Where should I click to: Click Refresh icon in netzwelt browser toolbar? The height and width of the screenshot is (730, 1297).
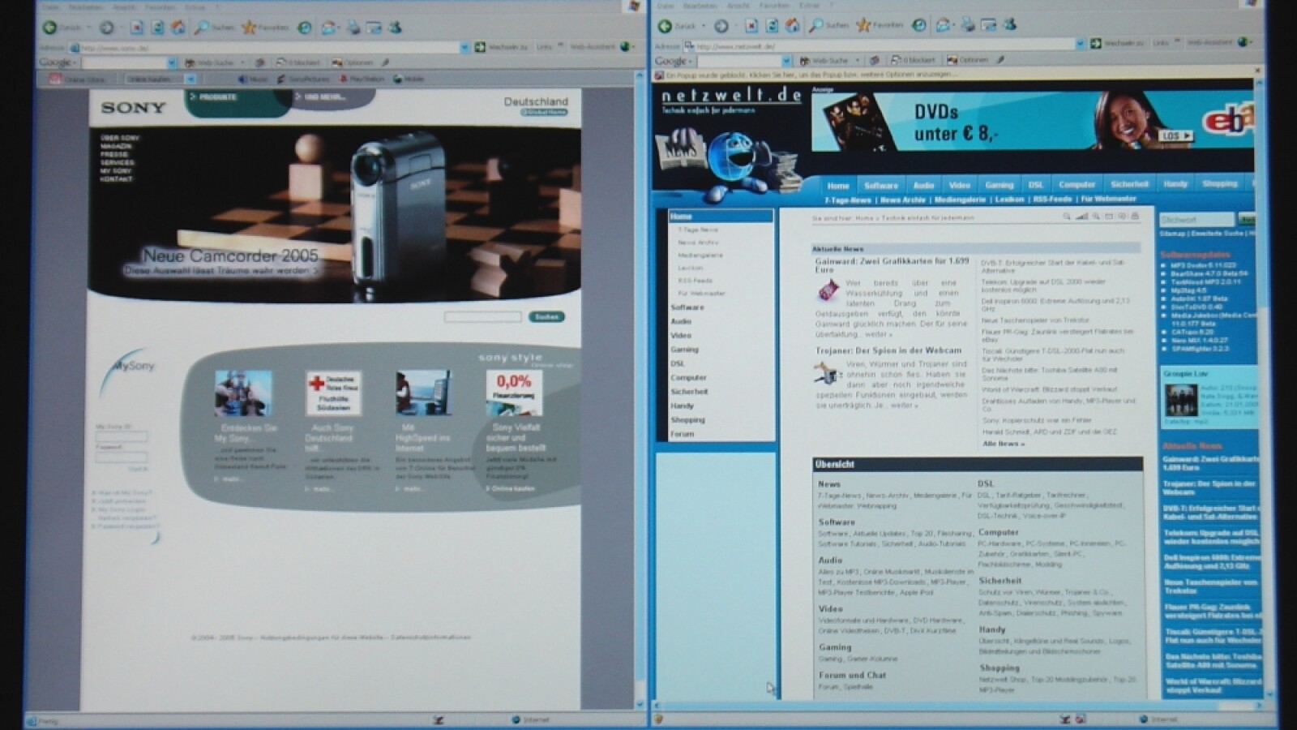coord(772,26)
